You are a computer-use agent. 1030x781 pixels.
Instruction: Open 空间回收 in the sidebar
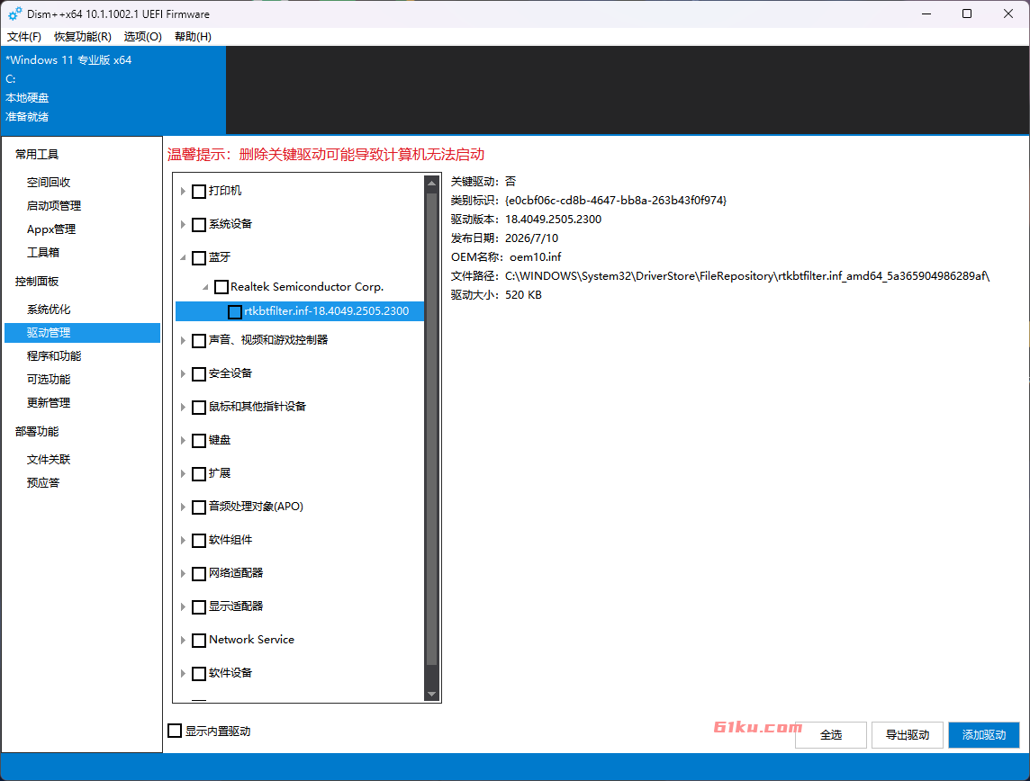tap(49, 183)
